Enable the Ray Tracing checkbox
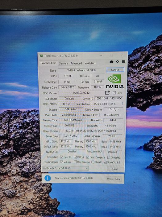This screenshot has width=162, height=217. [x=75, y=162]
